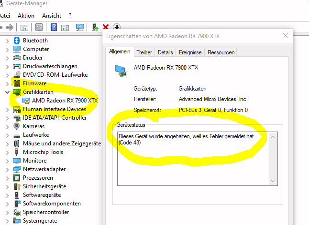The height and width of the screenshot is (225, 309).
Task: Expand the Monitore tree node
Action: 7,161
